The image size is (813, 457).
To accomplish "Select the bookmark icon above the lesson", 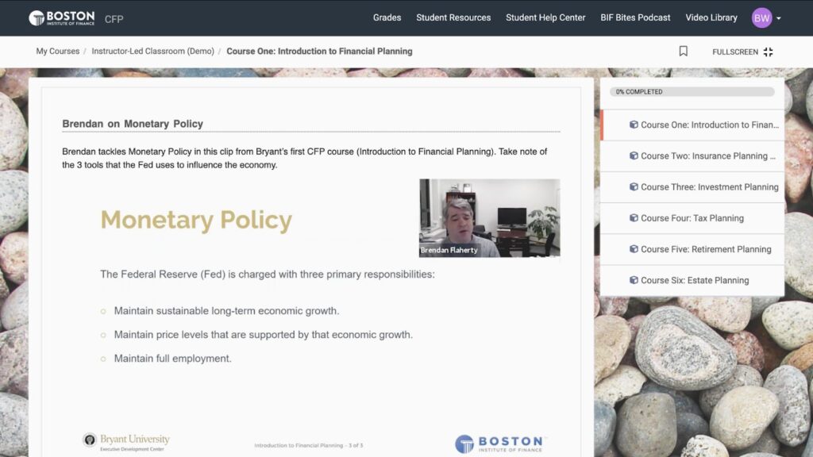I will [684, 50].
